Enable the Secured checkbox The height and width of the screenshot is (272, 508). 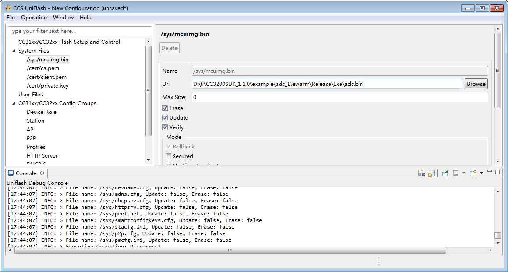pyautogui.click(x=168, y=156)
